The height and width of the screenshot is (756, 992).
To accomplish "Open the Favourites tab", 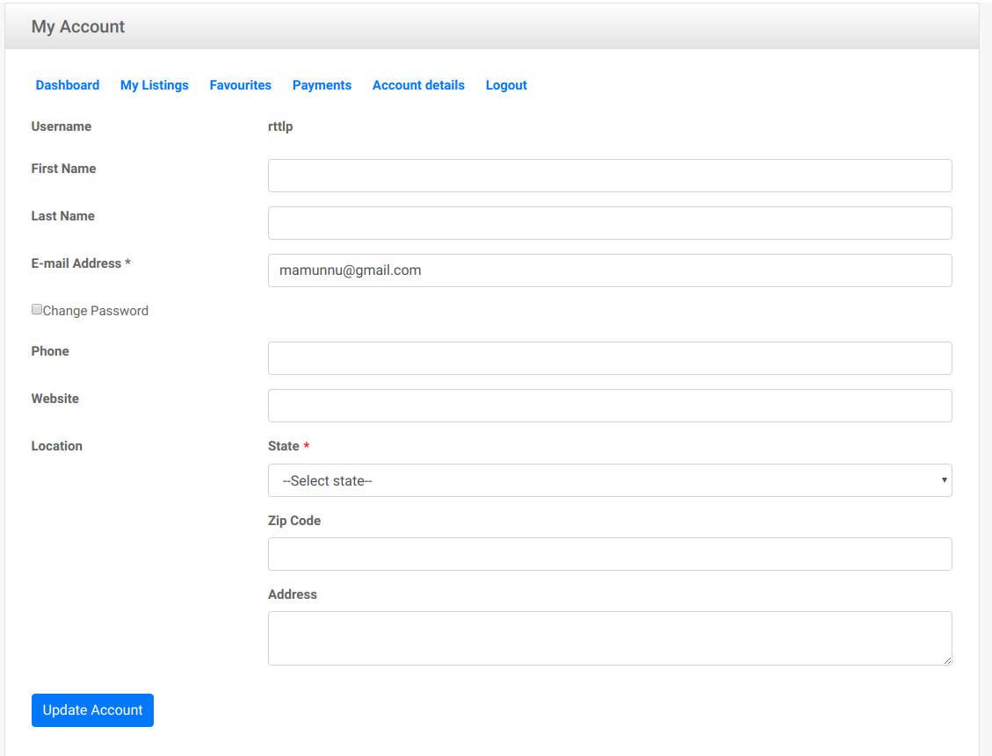I will coord(240,85).
